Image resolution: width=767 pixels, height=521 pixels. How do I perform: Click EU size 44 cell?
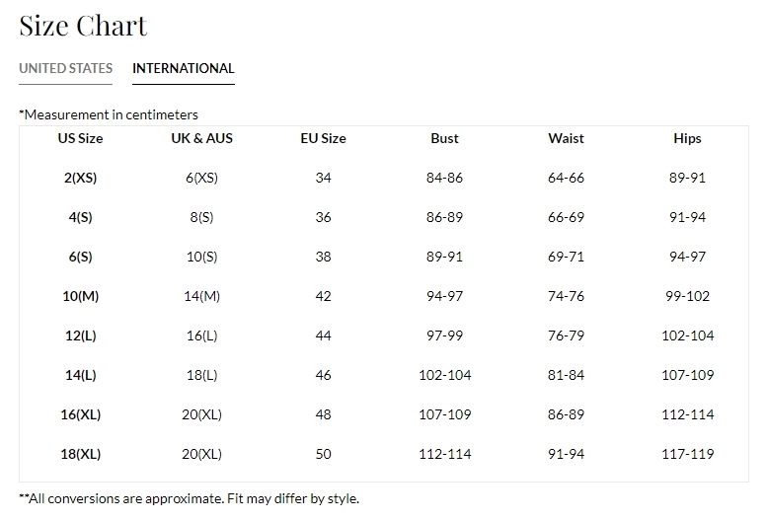point(323,335)
